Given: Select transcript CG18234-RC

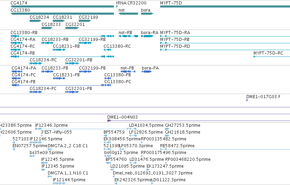Looking at the screenshot, I should tap(36, 63).
